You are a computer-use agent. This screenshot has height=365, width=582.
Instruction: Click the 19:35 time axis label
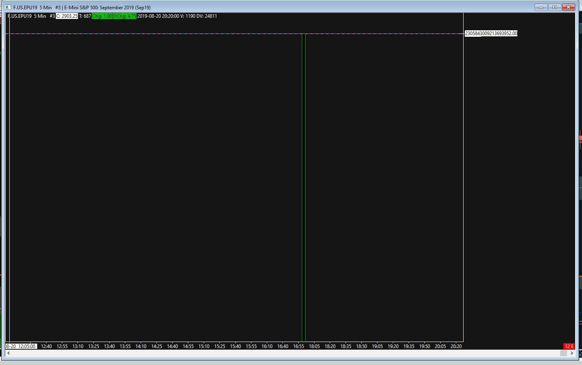tap(409, 346)
